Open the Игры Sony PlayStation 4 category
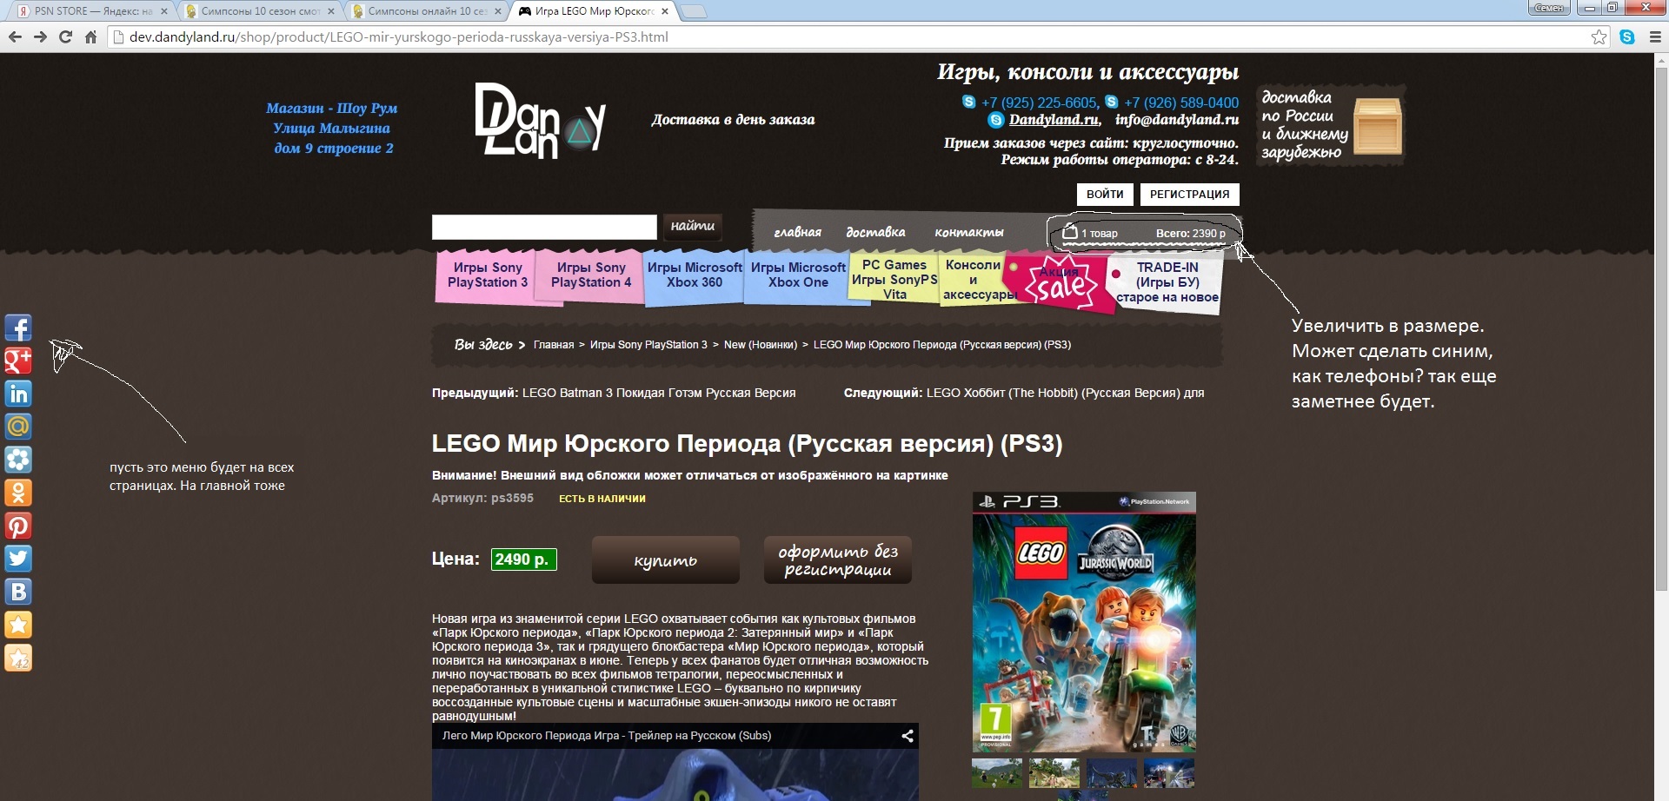 coord(591,275)
